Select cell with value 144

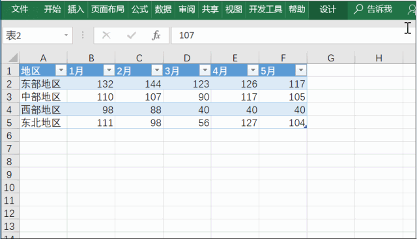point(139,84)
